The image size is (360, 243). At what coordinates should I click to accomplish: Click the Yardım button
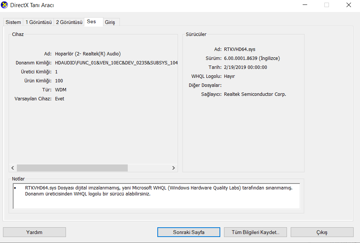34,232
